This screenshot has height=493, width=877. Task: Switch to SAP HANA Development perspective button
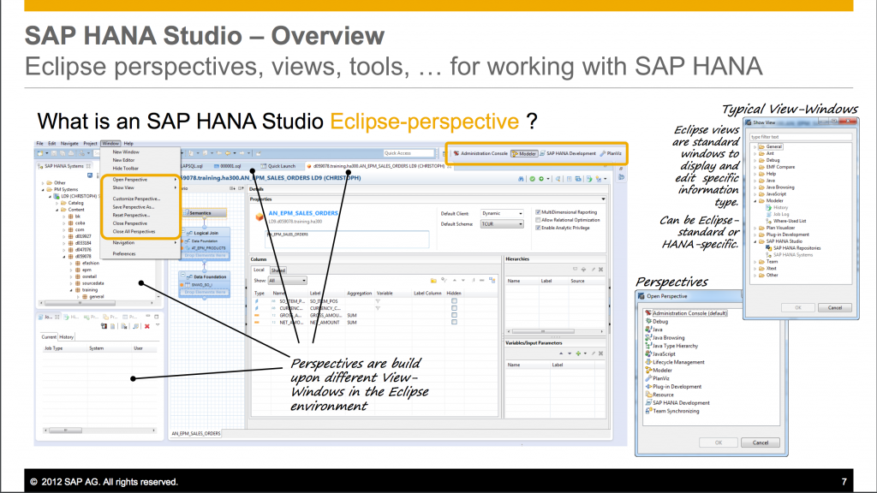pos(568,153)
